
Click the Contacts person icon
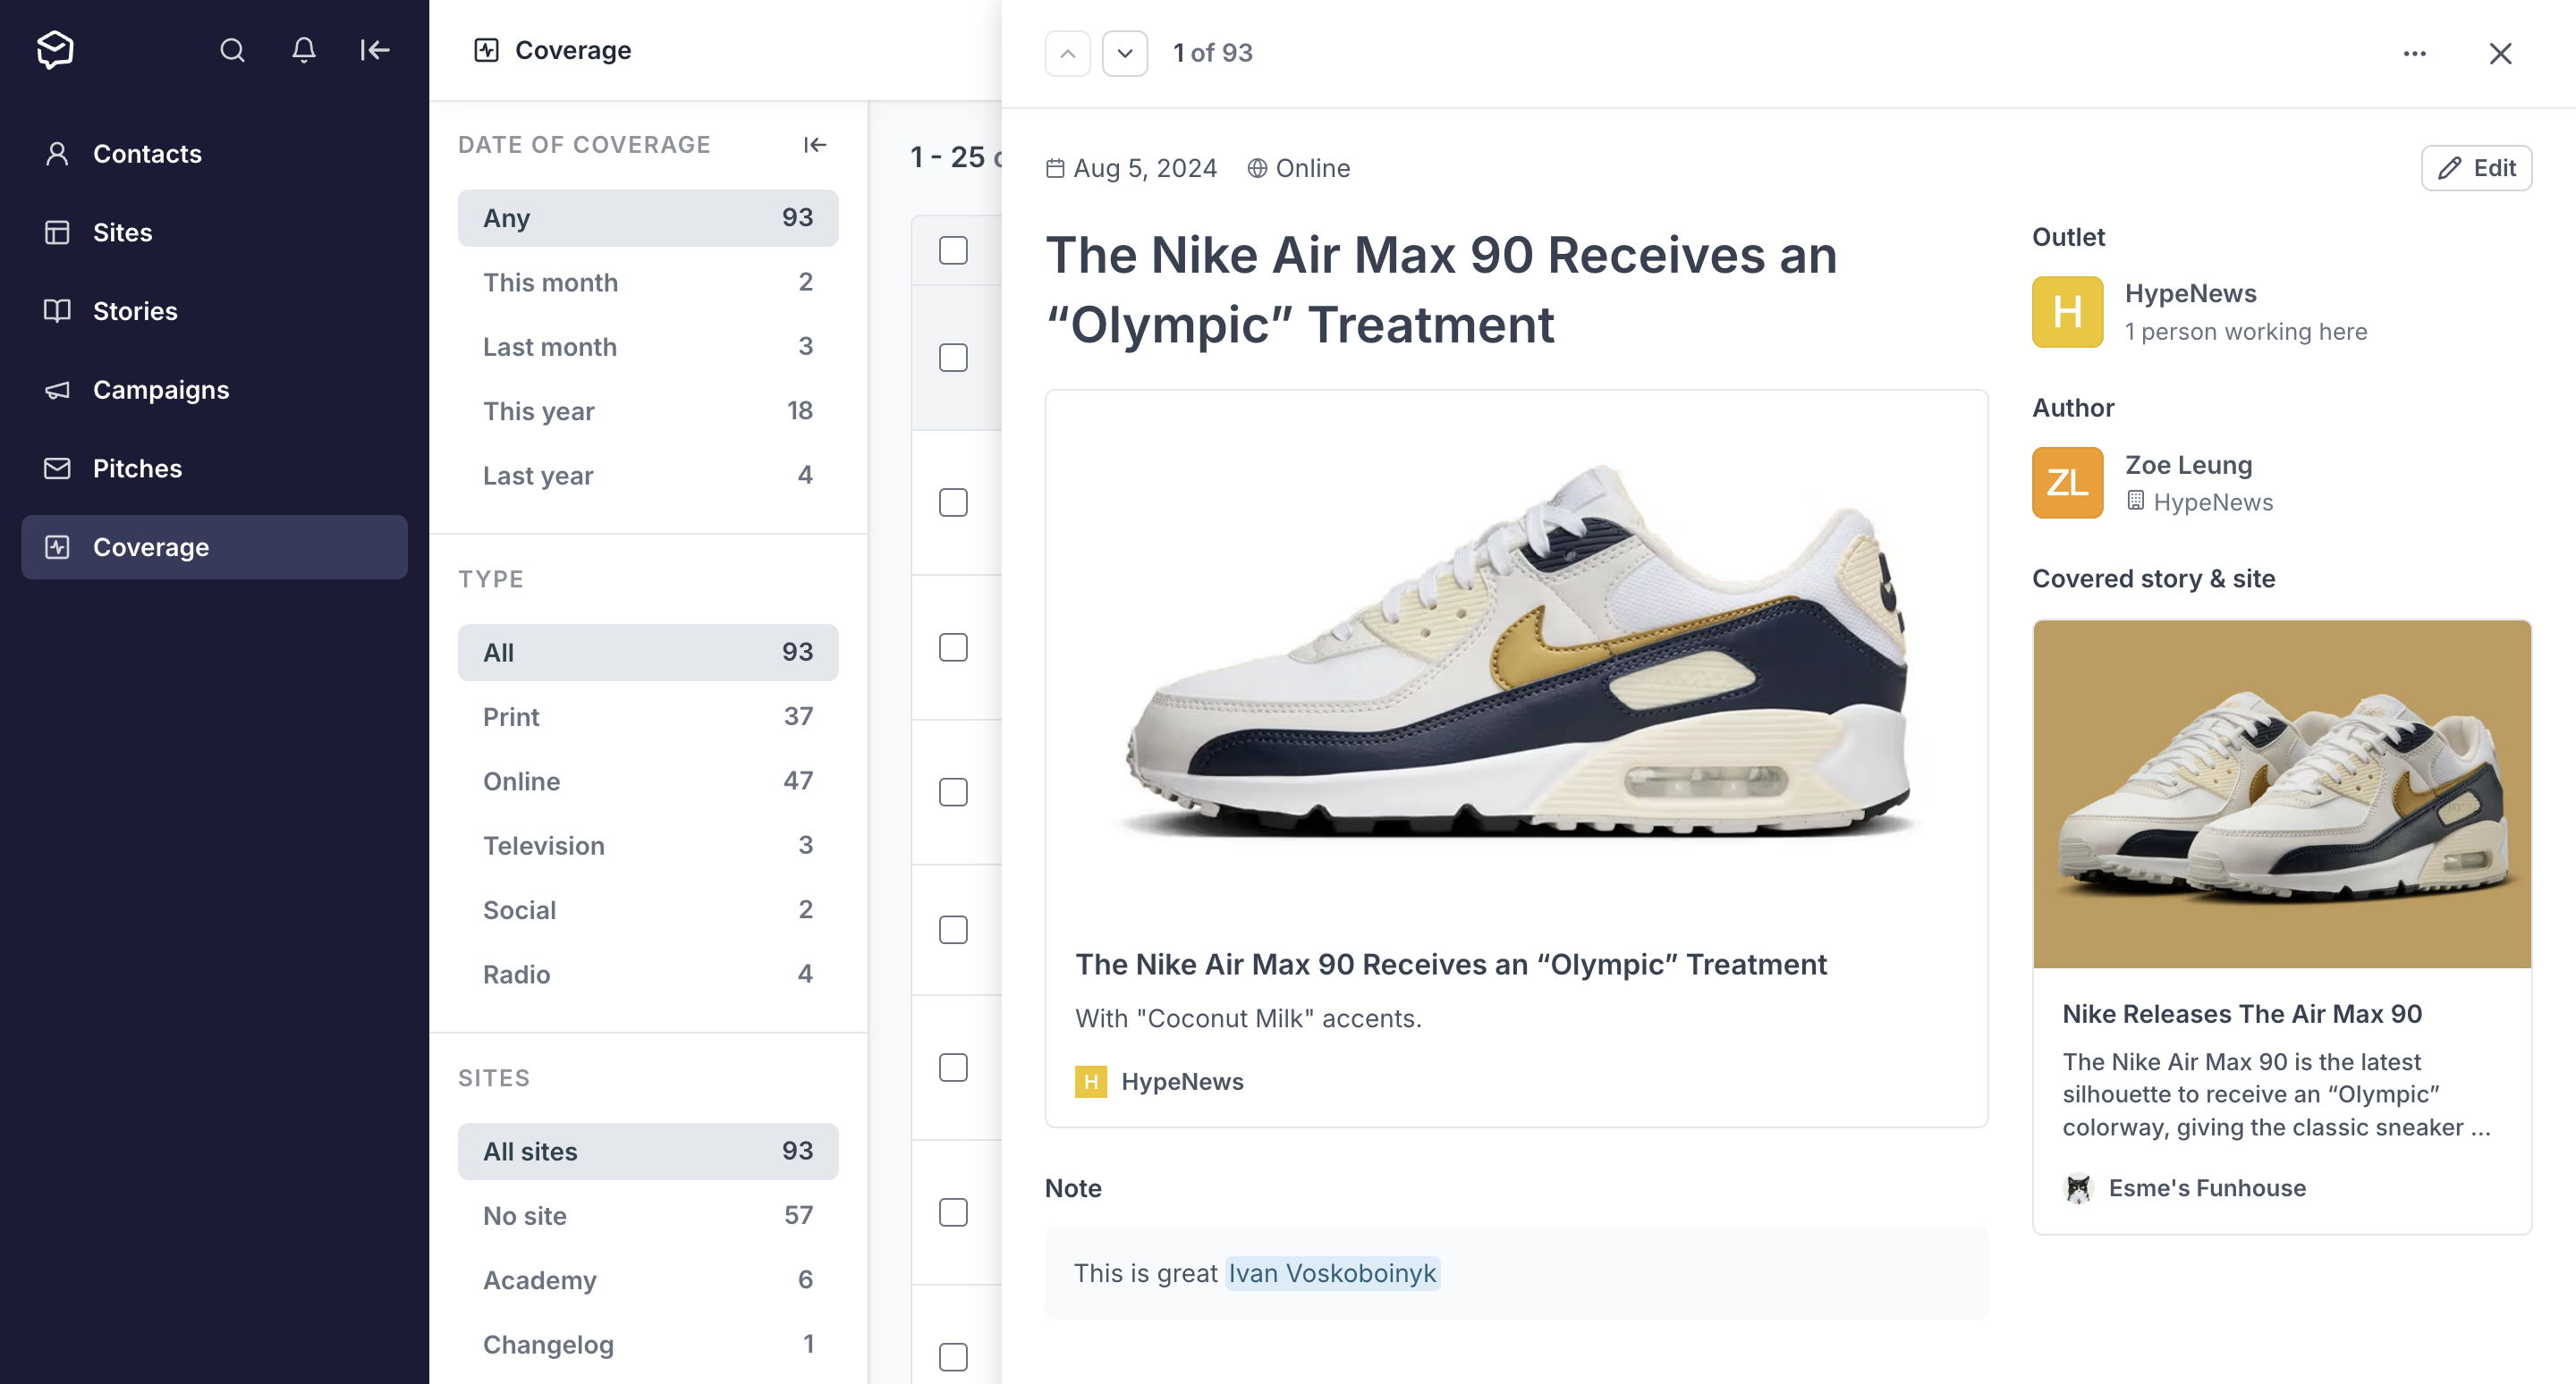(x=57, y=154)
